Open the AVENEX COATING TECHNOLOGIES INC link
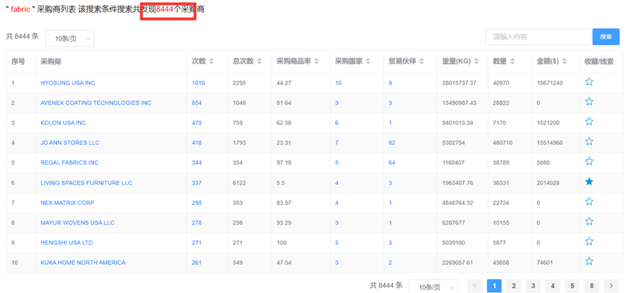Viewport: 629px width, 293px height. (96, 102)
